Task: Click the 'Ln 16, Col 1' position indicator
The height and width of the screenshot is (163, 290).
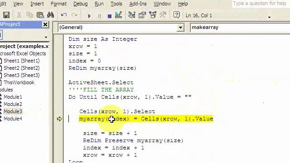Action: click(x=199, y=15)
